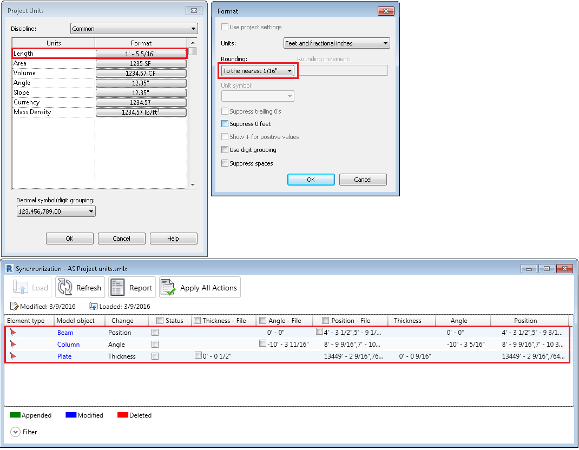Open the Beam model object link
579x450 pixels.
(65, 332)
